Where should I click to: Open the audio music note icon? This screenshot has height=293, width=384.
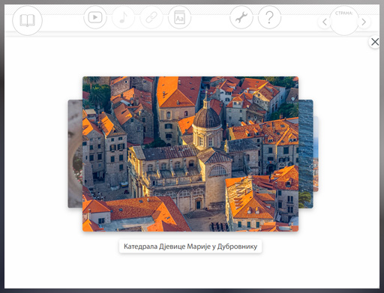pyautogui.click(x=123, y=17)
